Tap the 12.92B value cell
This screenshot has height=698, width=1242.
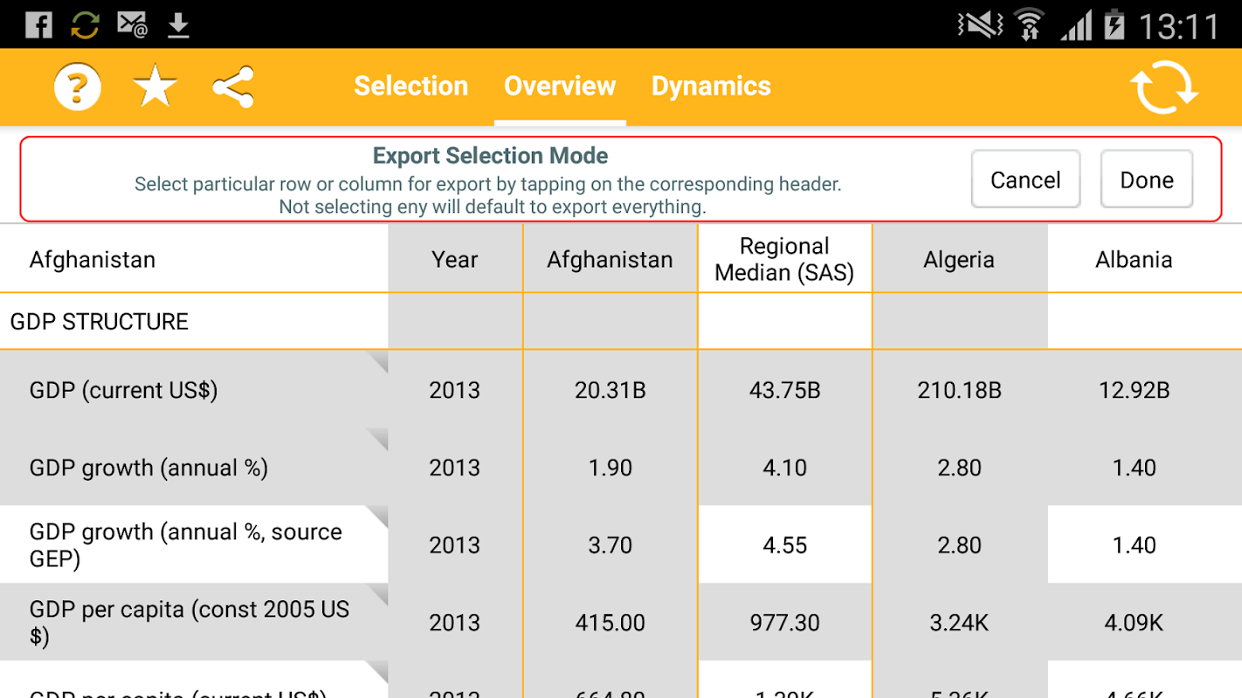[x=1134, y=390]
